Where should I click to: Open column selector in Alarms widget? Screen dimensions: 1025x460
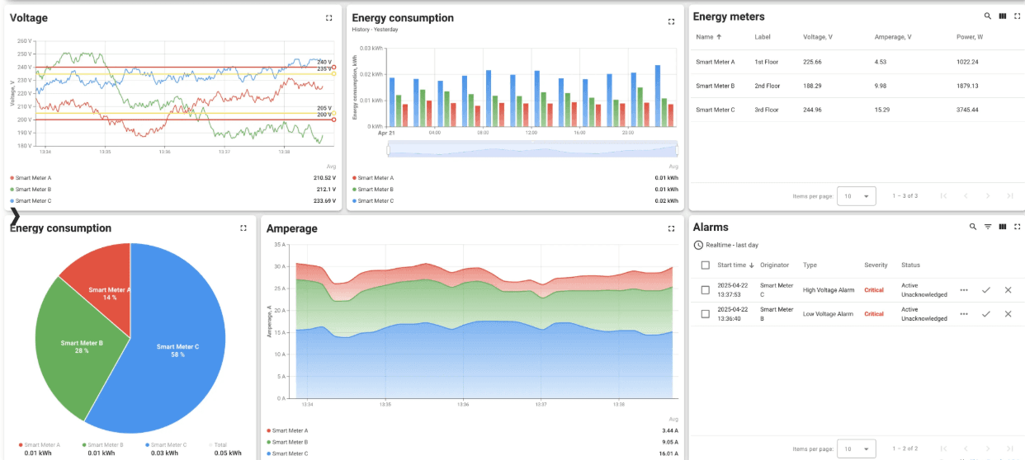pos(1003,227)
